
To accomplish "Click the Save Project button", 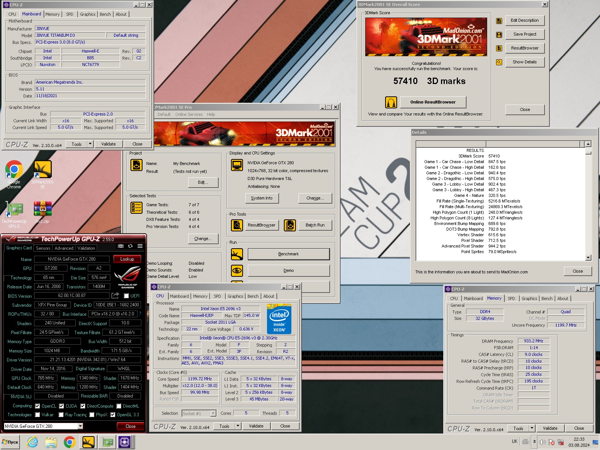I will pos(525,34).
